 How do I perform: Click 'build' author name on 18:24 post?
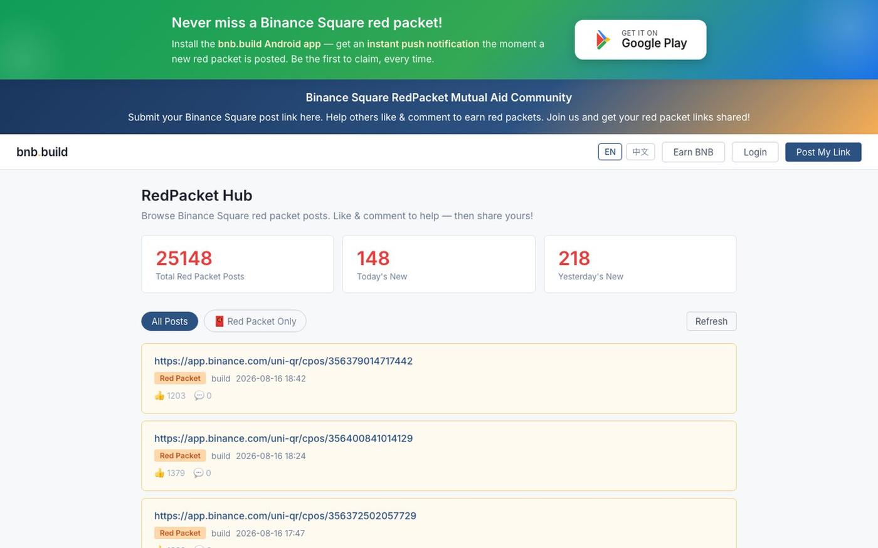(x=221, y=456)
